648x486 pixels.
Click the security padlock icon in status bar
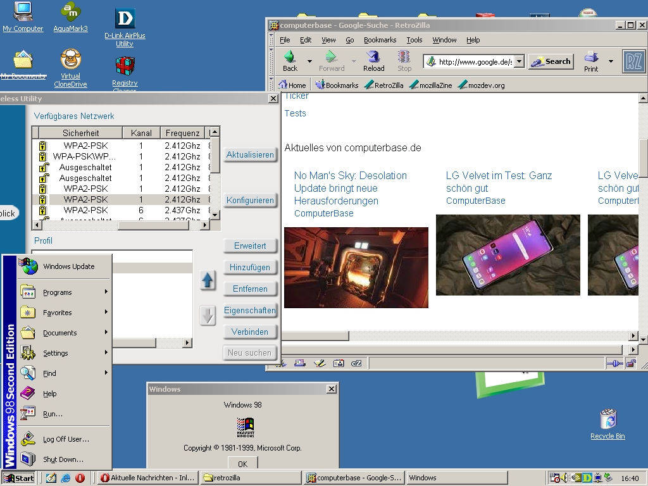[631, 364]
